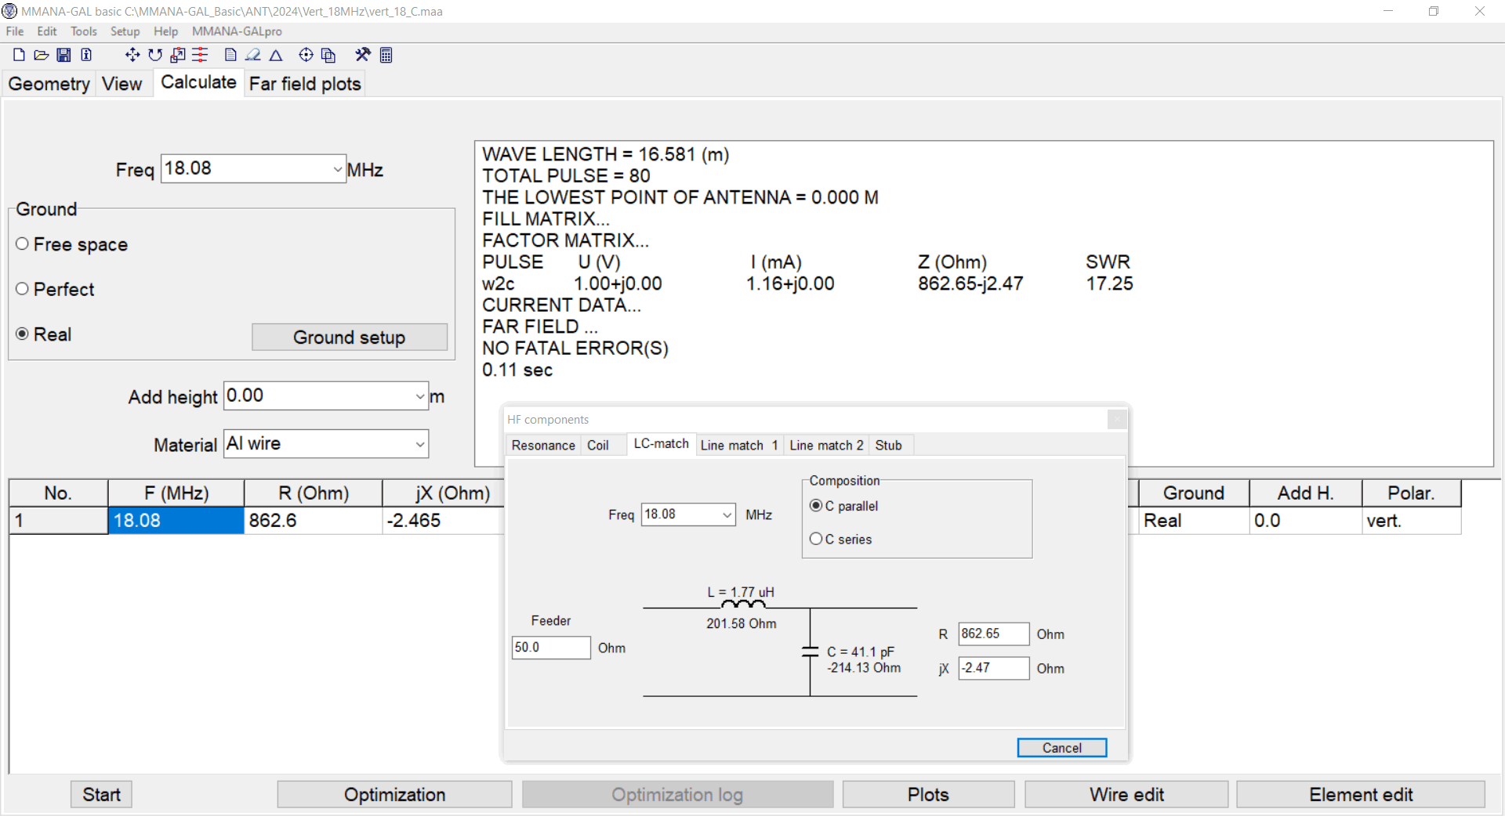The height and width of the screenshot is (816, 1505).
Task: Select the Perfect ground radio button
Action: coord(23,289)
